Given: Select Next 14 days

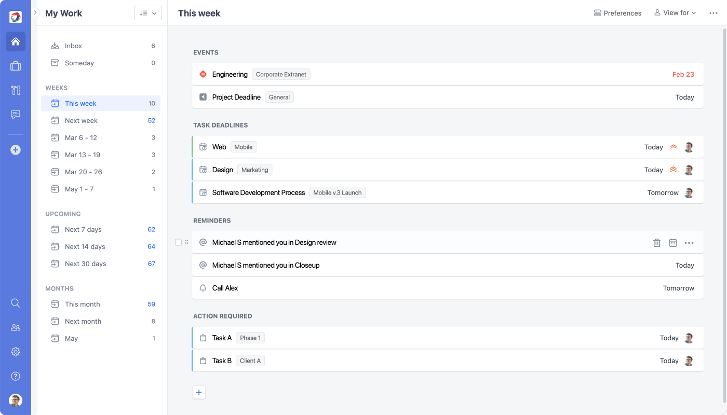Looking at the screenshot, I should point(101,246).
